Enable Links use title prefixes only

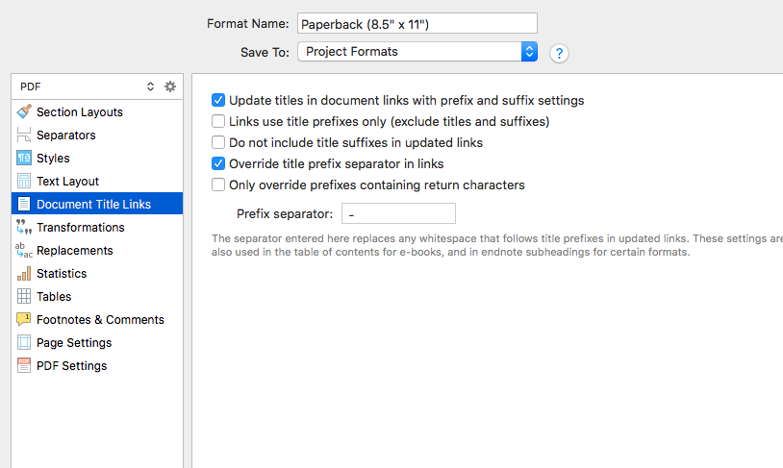coord(218,121)
